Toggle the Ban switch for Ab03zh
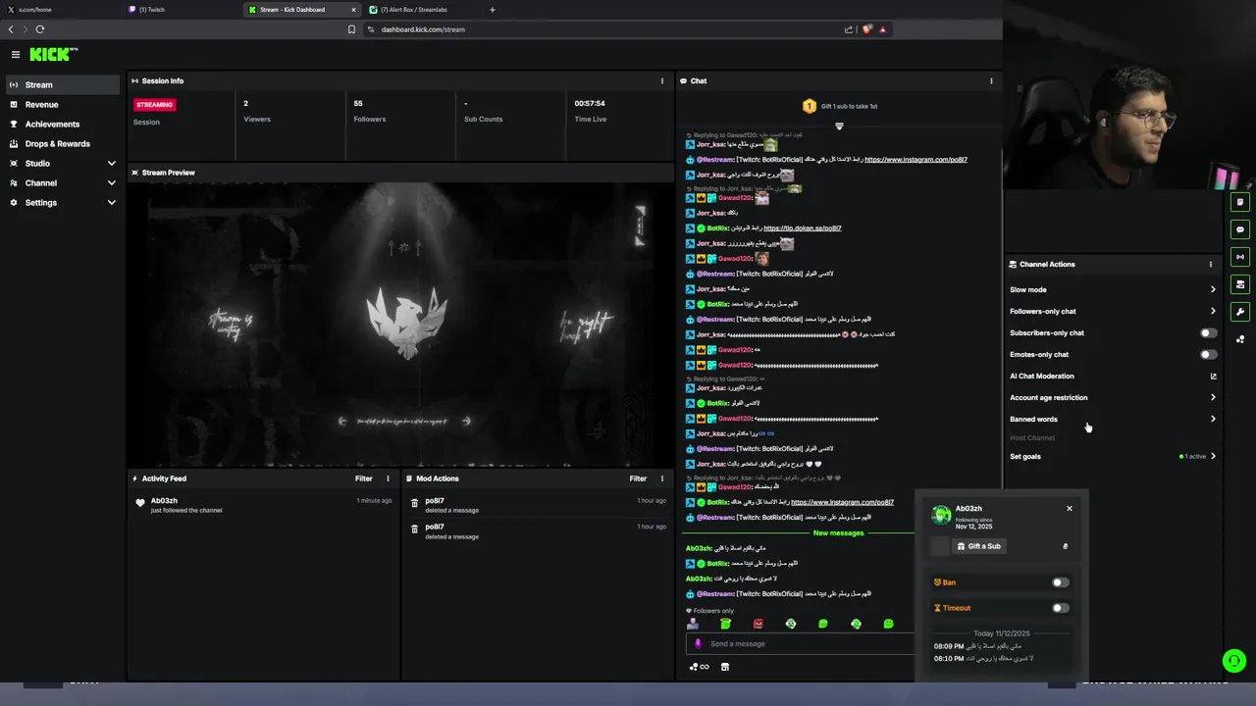 (1061, 582)
